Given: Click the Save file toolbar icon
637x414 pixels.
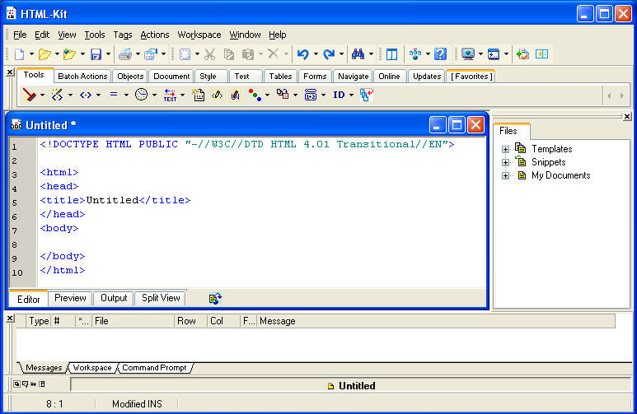Looking at the screenshot, I should [x=96, y=54].
